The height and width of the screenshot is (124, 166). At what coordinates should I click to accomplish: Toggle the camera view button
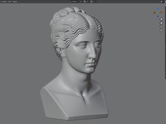point(161,27)
